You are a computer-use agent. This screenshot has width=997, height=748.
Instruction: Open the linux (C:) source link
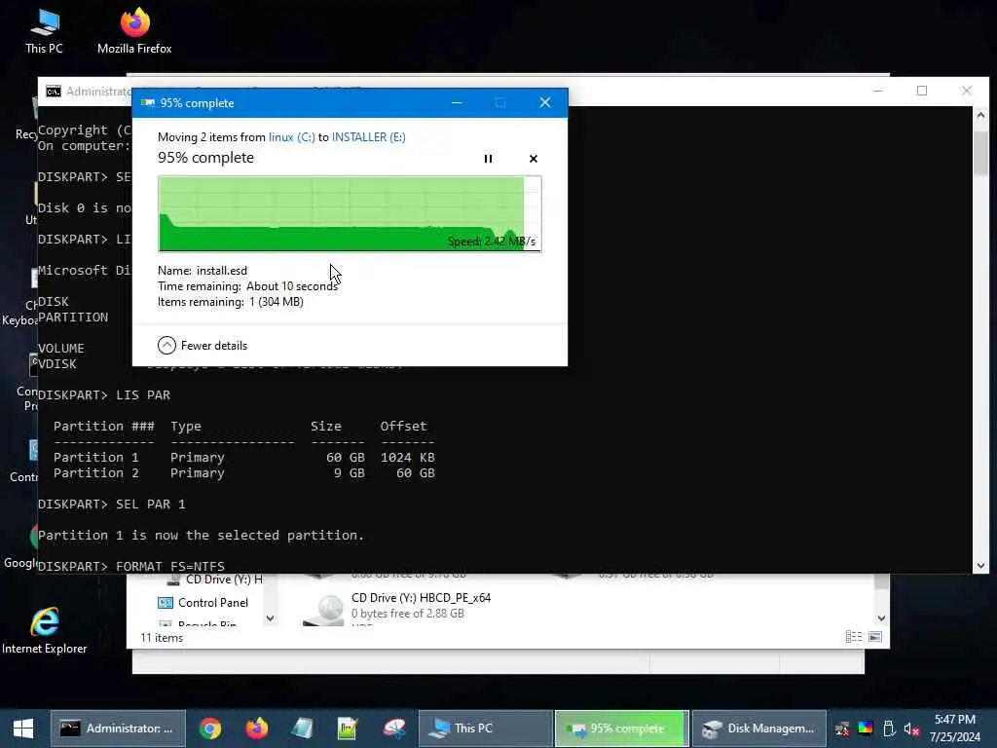click(292, 136)
